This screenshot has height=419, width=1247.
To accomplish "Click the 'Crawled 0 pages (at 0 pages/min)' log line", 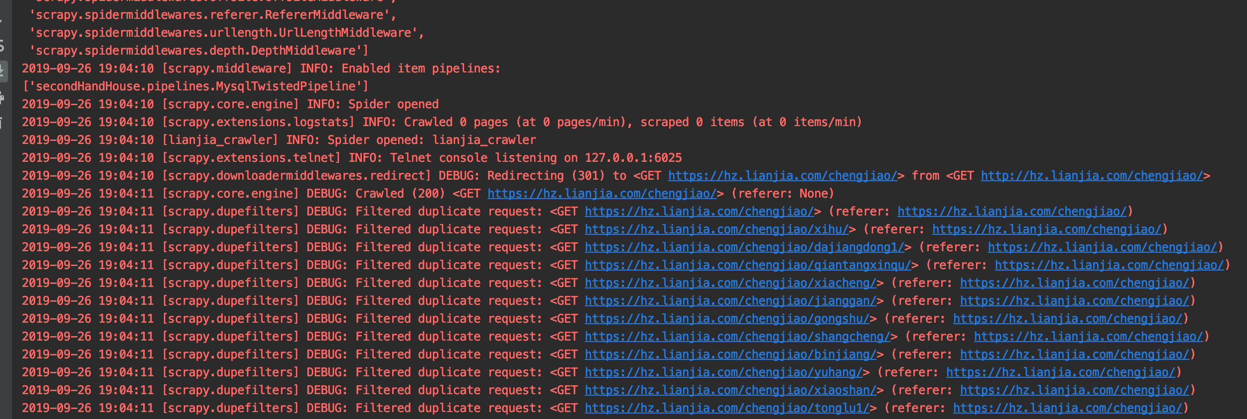I will (x=442, y=122).
